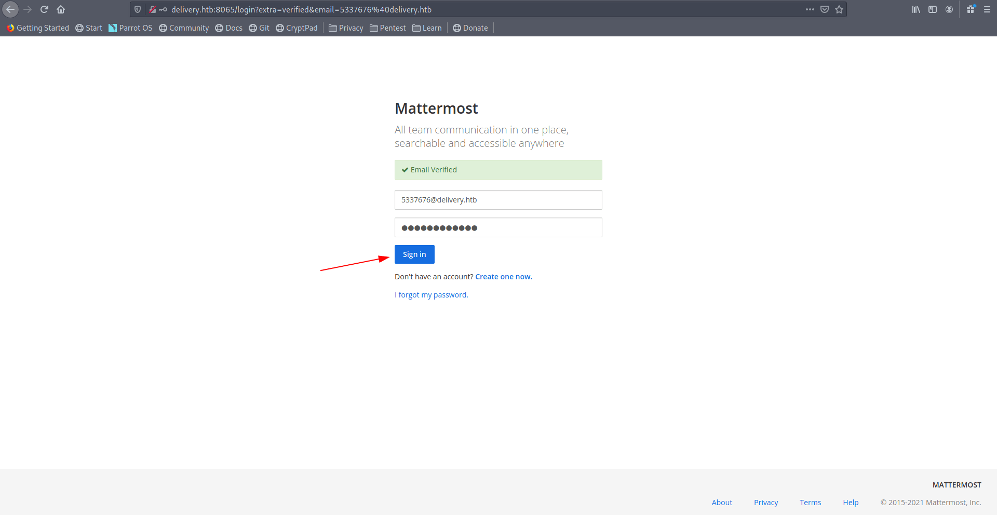The image size is (997, 515).
Task: Follow the Create one now link
Action: pos(504,277)
